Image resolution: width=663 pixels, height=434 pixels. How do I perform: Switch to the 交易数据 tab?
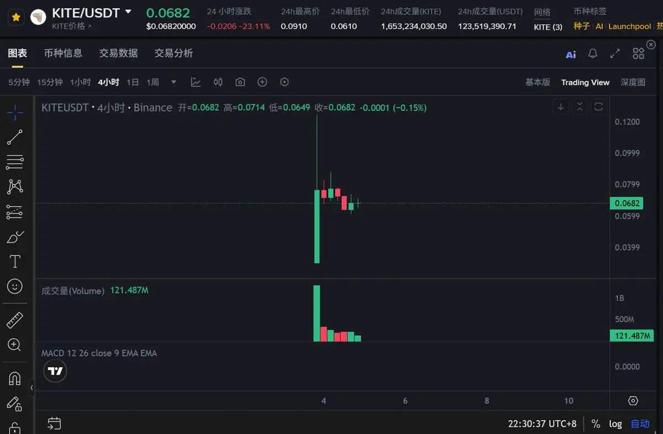point(118,53)
